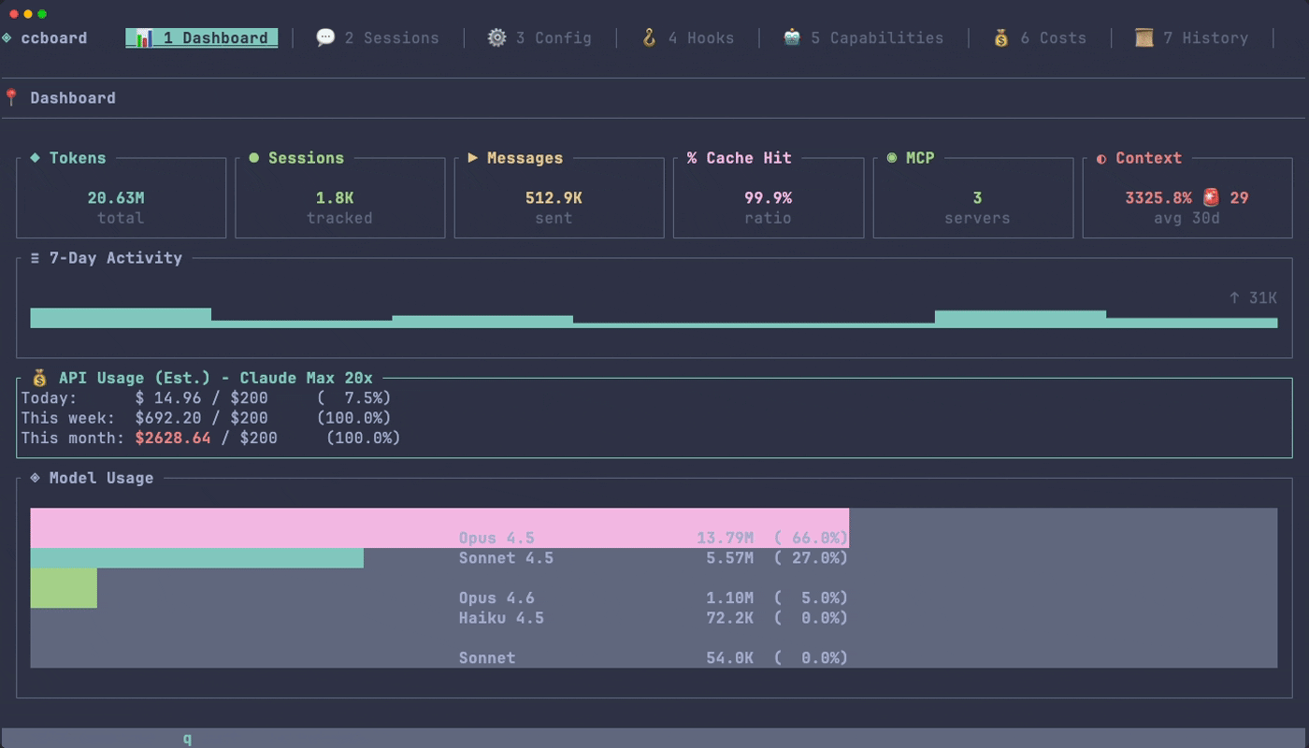
Task: Select the speech bubble icon for Sessions
Action: pyautogui.click(x=324, y=37)
